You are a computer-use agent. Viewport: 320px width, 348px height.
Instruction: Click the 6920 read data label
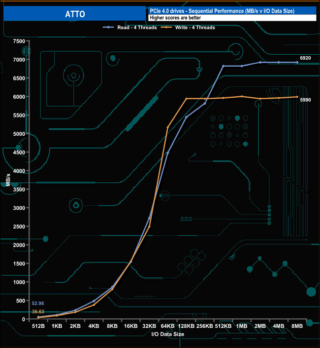point(305,58)
